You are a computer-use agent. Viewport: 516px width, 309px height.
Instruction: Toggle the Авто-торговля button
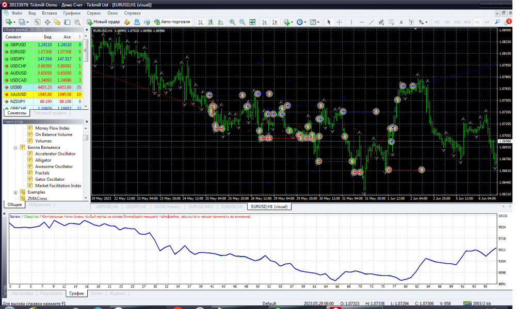(x=172, y=22)
